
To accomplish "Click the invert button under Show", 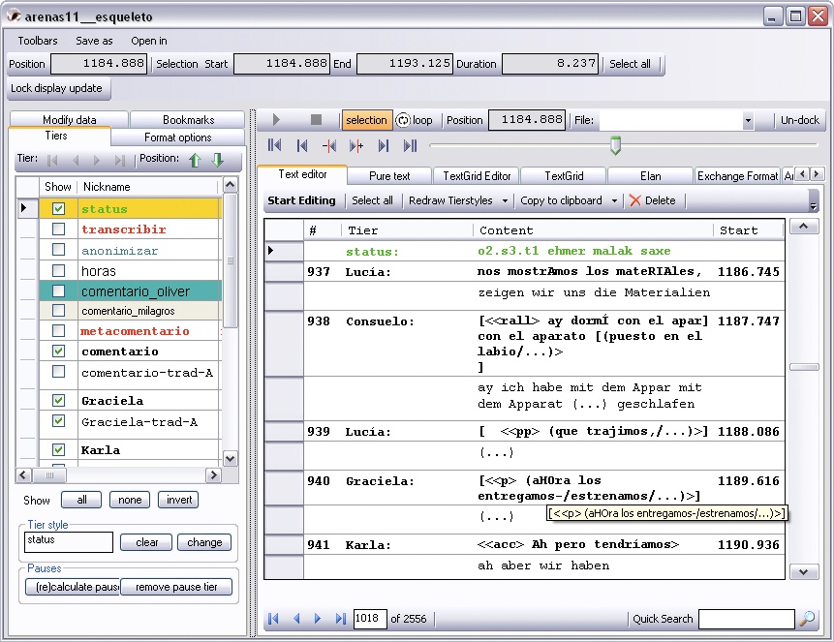I will coord(178,501).
